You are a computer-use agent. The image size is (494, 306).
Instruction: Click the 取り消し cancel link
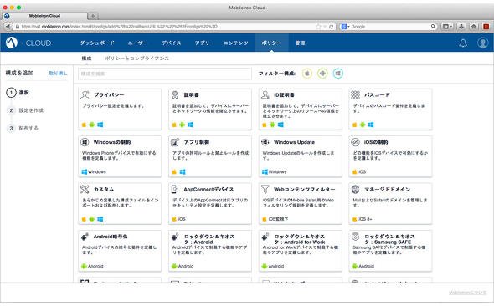58,73
